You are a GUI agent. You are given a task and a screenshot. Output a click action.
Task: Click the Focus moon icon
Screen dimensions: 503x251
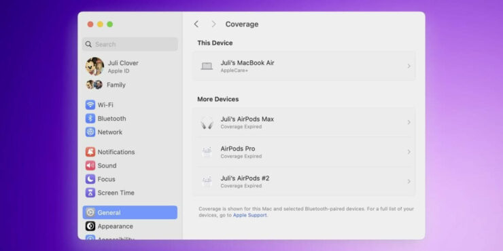pos(90,179)
